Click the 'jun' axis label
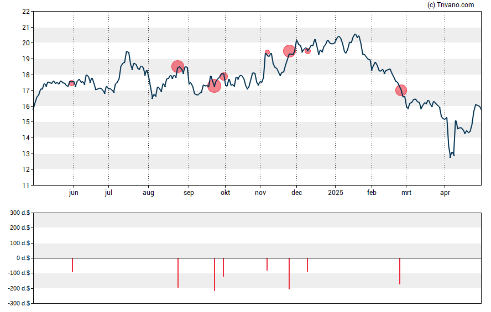Screen dimensions: 491x312 (74, 193)
